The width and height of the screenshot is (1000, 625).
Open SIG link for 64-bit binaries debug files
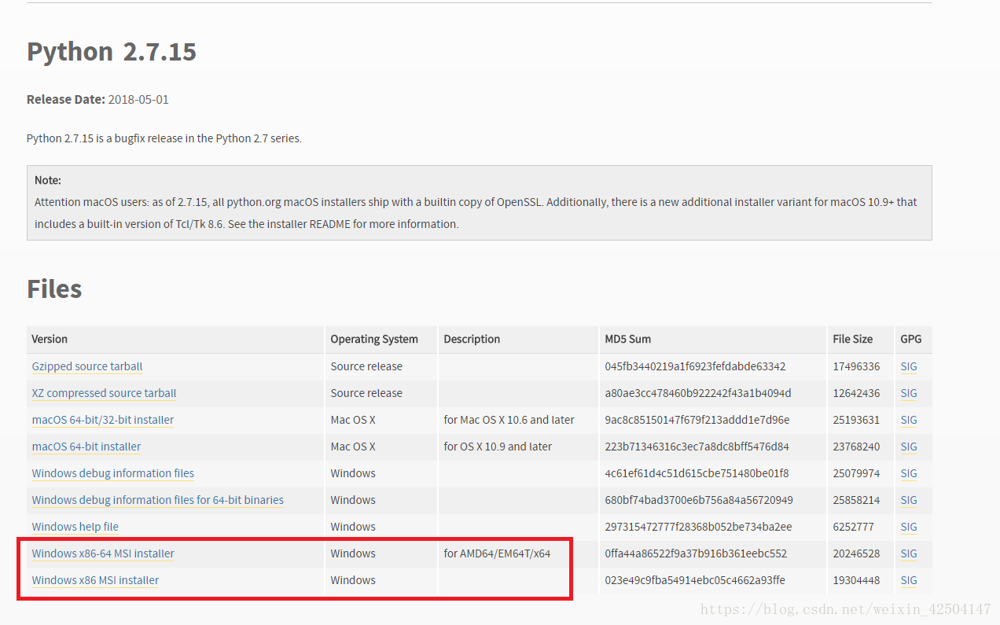click(909, 500)
